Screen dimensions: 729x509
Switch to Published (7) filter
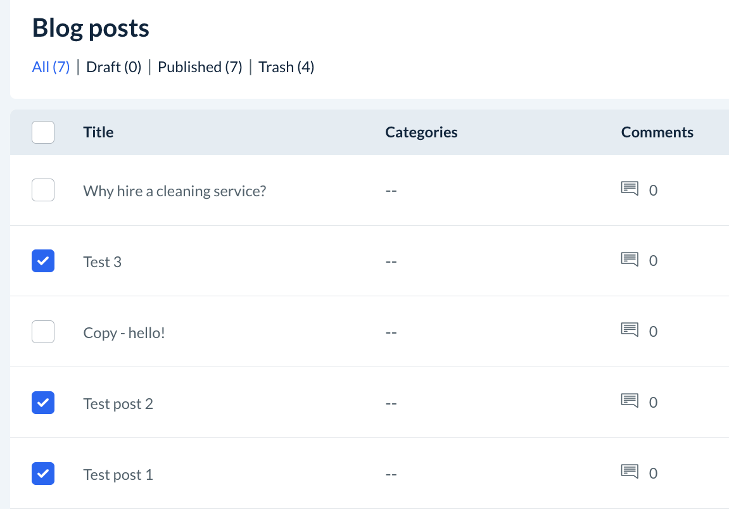point(200,67)
